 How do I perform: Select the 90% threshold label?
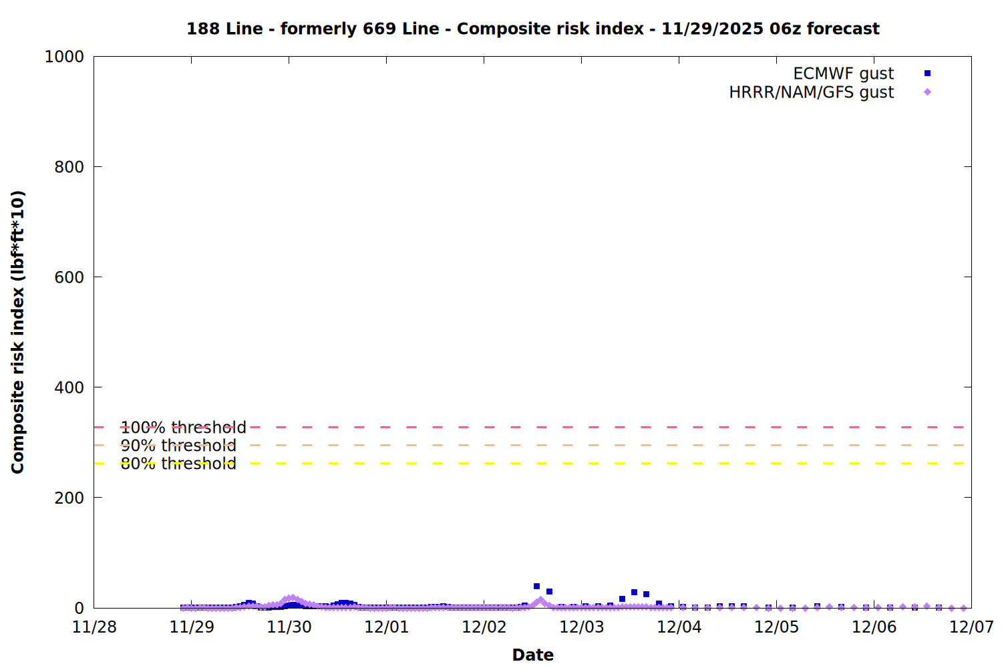click(x=178, y=446)
